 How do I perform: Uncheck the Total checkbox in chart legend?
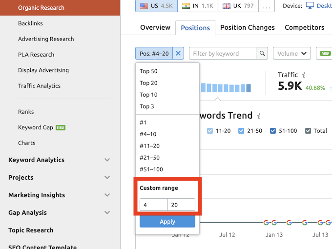click(x=308, y=131)
